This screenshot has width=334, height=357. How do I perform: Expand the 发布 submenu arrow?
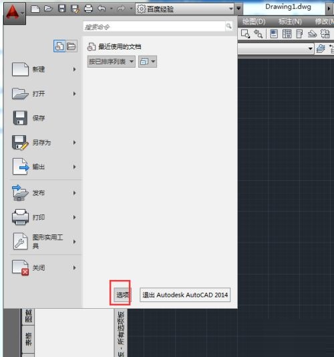(x=74, y=193)
